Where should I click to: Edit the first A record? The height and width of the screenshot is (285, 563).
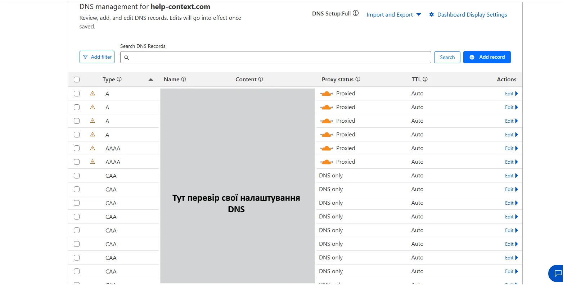tap(512, 94)
